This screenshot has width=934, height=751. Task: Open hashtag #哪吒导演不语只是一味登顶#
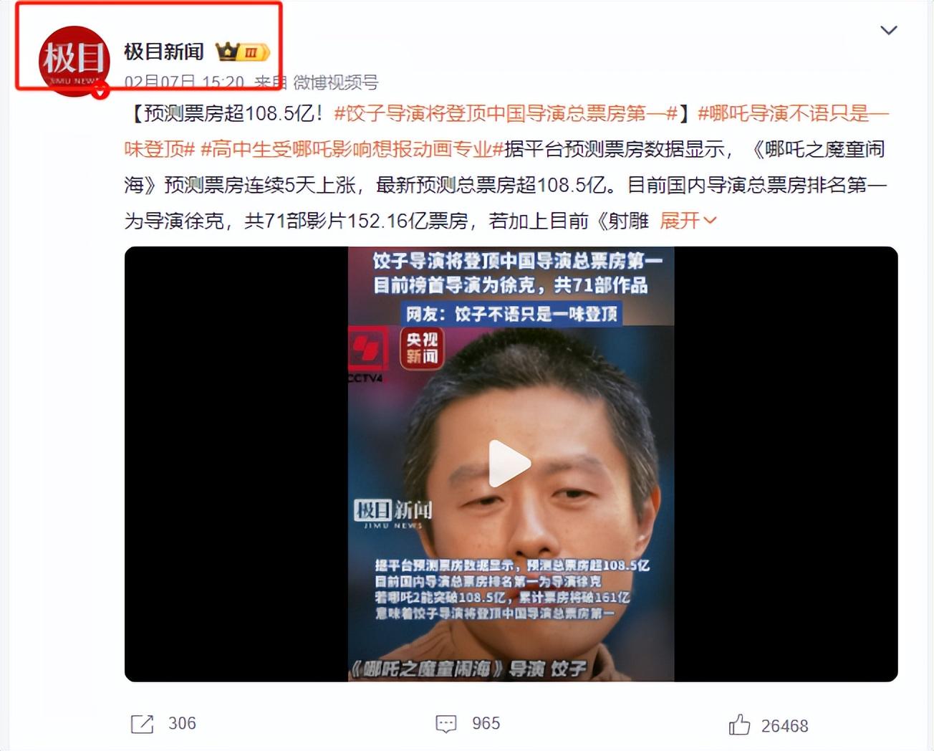[x=506, y=131]
